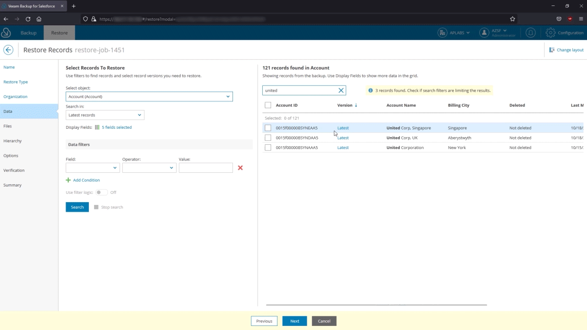Check the United Corporation row checkbox
Image resolution: width=587 pixels, height=330 pixels.
tap(268, 148)
